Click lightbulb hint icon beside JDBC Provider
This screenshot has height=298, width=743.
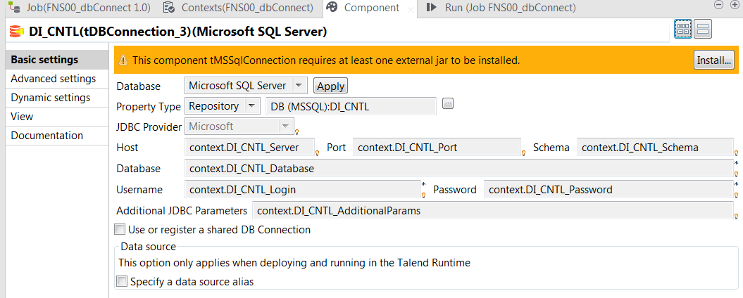tap(296, 132)
